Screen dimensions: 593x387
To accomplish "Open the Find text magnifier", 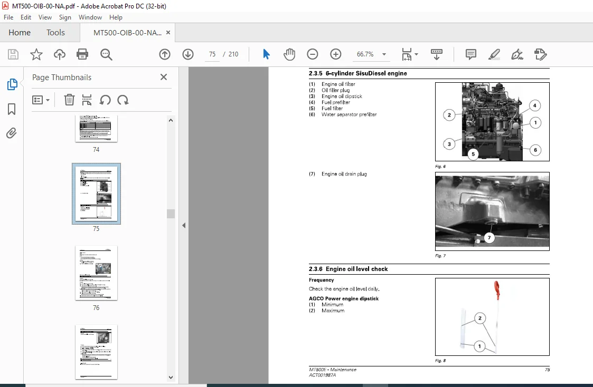I will pos(106,54).
